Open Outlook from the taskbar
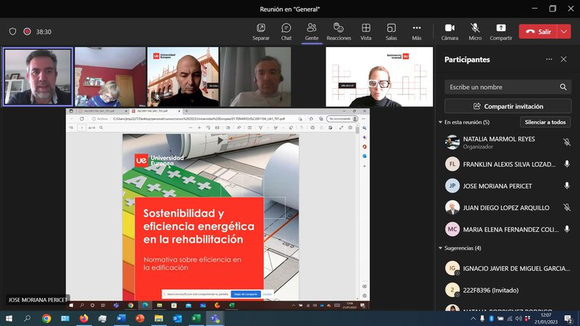The height and width of the screenshot is (326, 580). (178, 318)
